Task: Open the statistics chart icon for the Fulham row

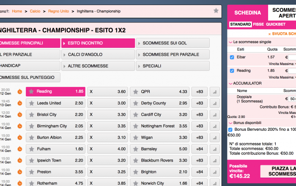Action: pyautogui.click(x=215, y=149)
